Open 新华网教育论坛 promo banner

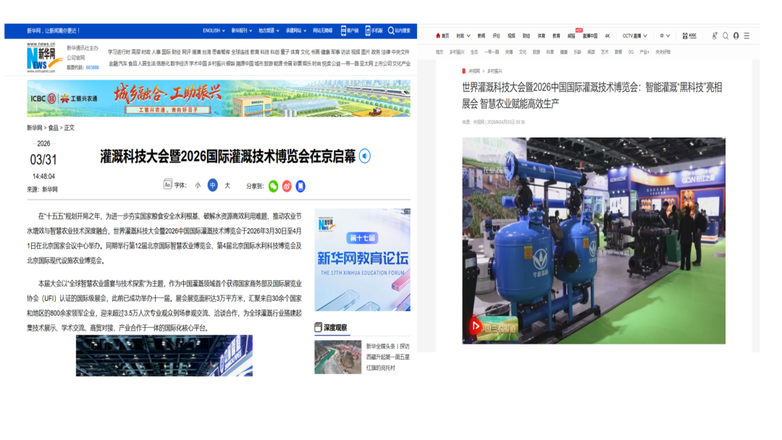tap(363, 260)
